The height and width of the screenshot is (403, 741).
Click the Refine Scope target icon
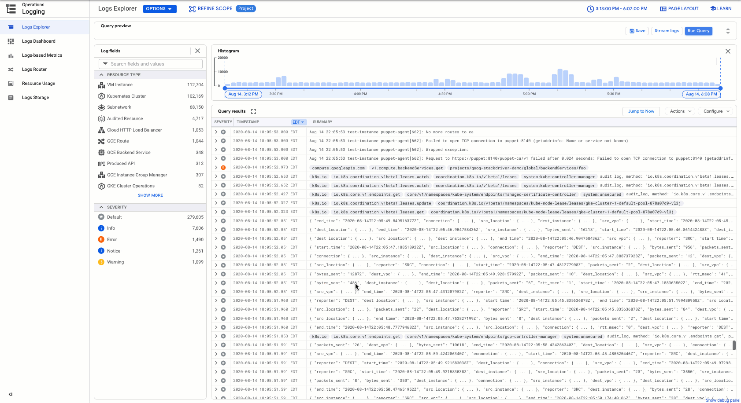point(192,9)
